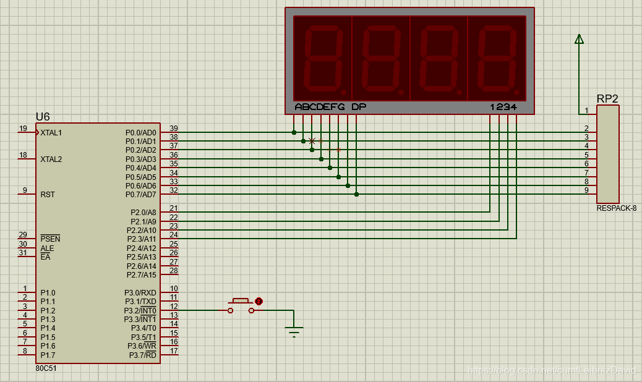Click the ABCDEFG DP segment pin label
This screenshot has height=382, width=642.
(x=330, y=107)
